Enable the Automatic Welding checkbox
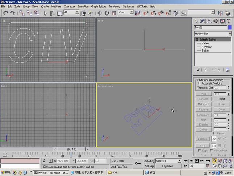The width and height of the screenshot is (234, 176). (199, 83)
